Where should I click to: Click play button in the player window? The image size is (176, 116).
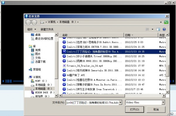coord(3,81)
